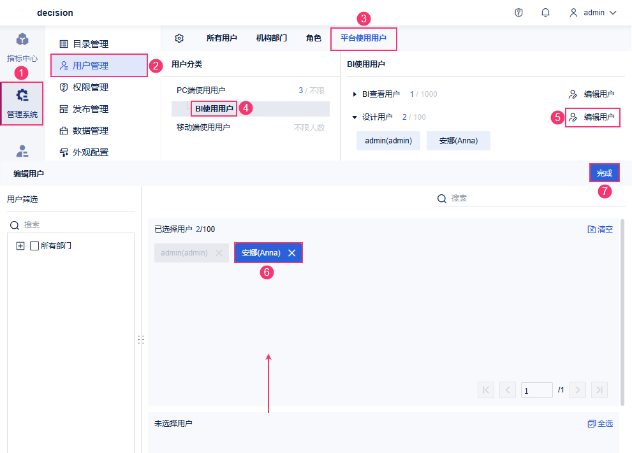Click the panel splitter drag handle
This screenshot has height=453, width=632.
pos(141,340)
